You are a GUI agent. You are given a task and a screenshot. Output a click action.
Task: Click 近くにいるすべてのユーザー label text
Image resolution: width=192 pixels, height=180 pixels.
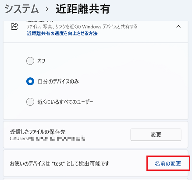tap(65, 102)
